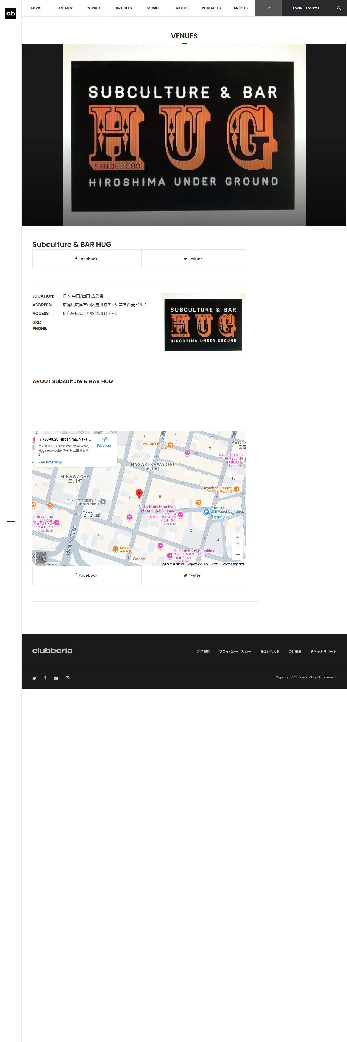Click the small HUG venue thumbnail
Viewport: 347px width, 1042px height.
click(x=203, y=325)
